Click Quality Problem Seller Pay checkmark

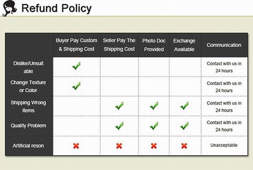119,126
